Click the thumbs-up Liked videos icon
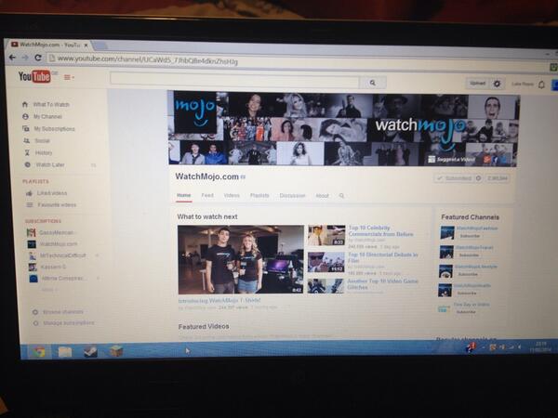The image size is (558, 418). [29, 193]
